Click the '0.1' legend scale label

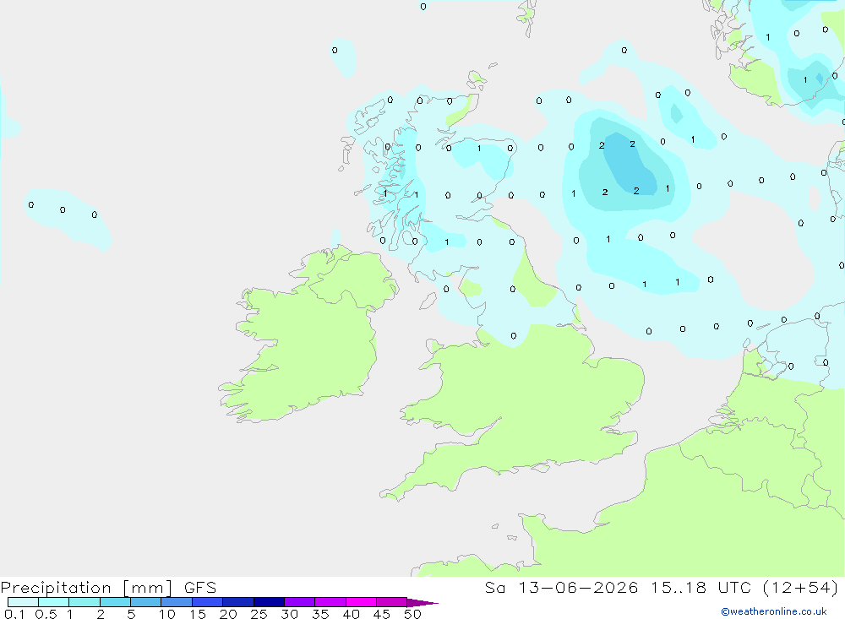pos(14,614)
